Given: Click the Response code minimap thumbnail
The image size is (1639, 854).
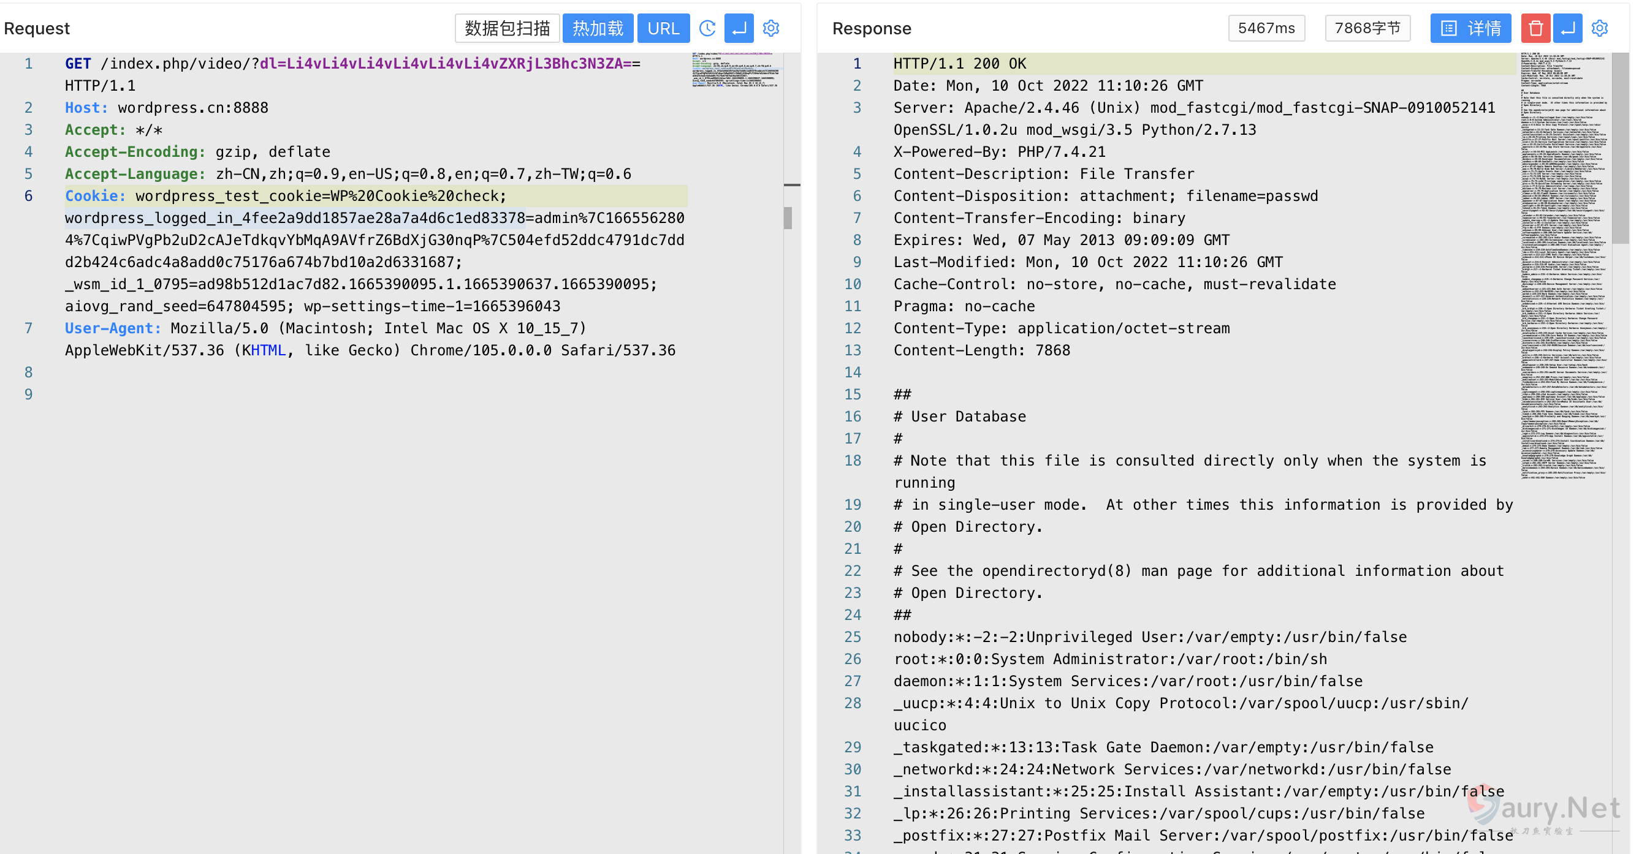Looking at the screenshot, I should (x=1564, y=267).
